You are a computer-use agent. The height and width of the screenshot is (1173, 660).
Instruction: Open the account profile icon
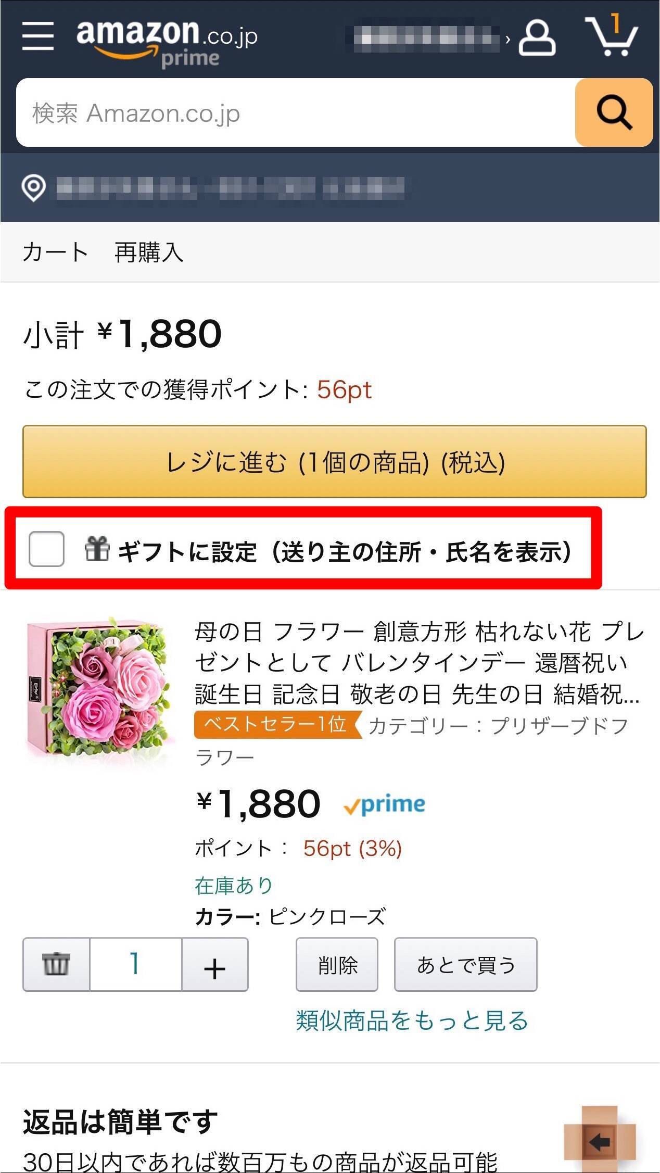(x=537, y=37)
